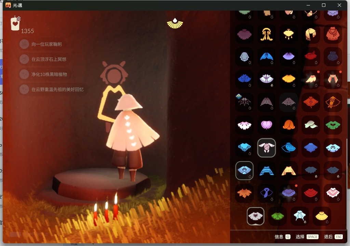
Task: Pick the cyan swirl-pattern cape
Action: tap(244, 147)
